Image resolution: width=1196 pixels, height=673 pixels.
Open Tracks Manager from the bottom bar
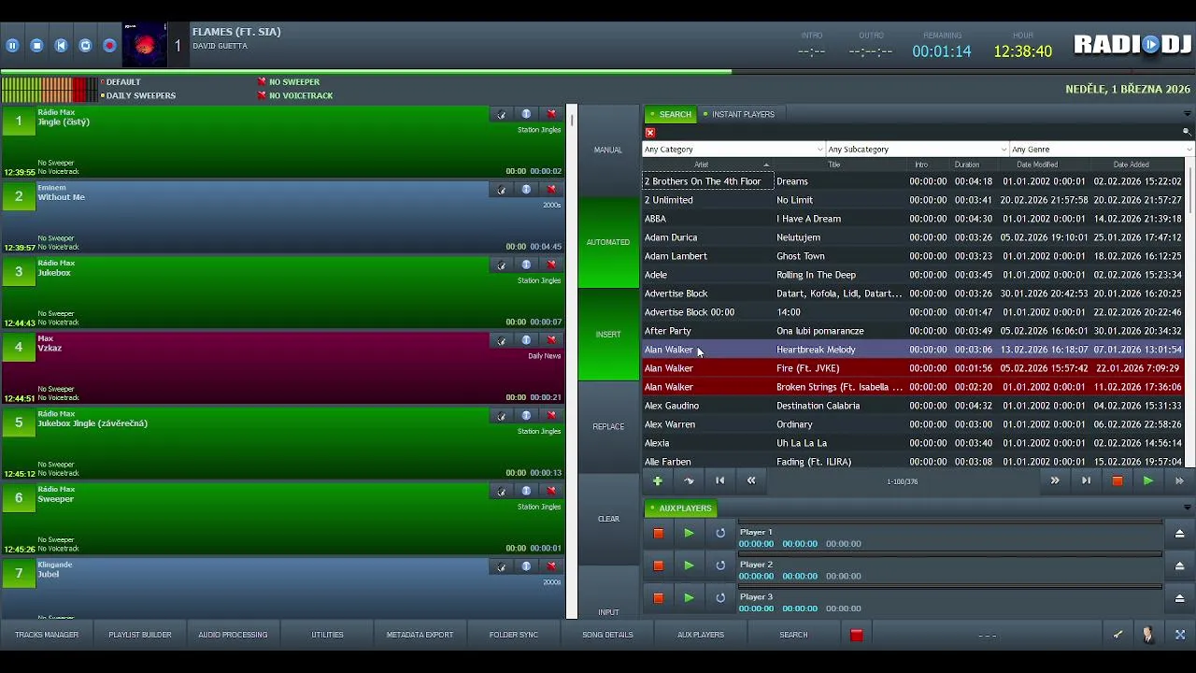click(47, 635)
